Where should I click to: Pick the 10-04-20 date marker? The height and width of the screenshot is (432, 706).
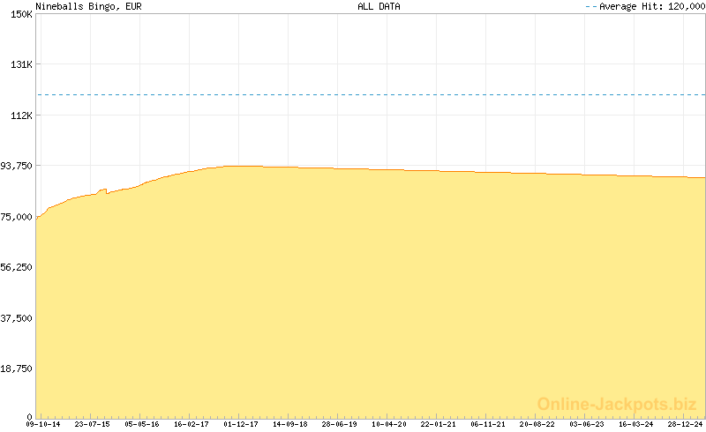389,424
